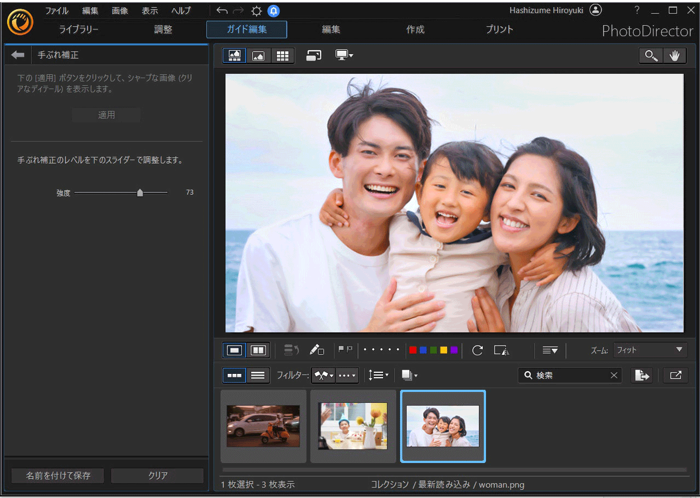Open the sort order dropdown
The image size is (700, 498).
coord(378,376)
